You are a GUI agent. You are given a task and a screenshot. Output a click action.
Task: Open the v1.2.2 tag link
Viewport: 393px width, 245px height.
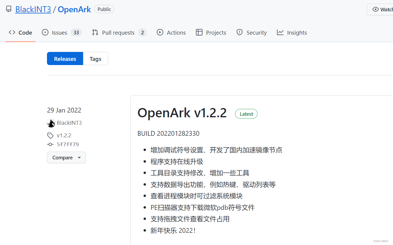[64, 135]
